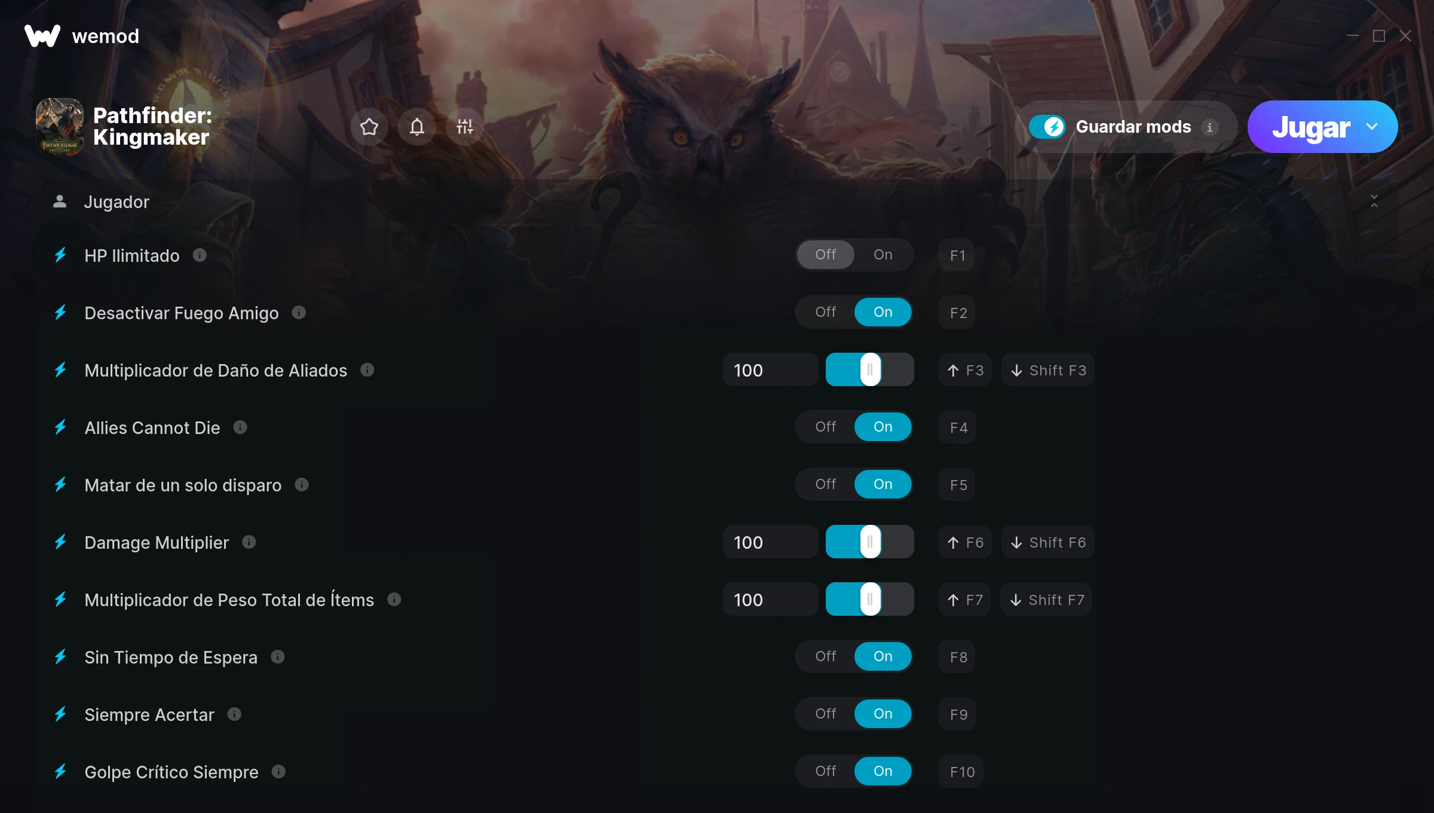1434x813 pixels.
Task: Turn on HP Ilimitado
Action: coord(883,255)
